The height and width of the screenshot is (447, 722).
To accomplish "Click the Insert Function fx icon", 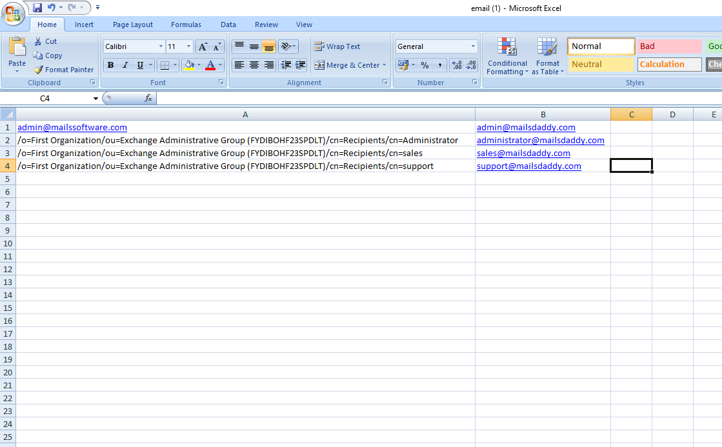I will [x=148, y=98].
